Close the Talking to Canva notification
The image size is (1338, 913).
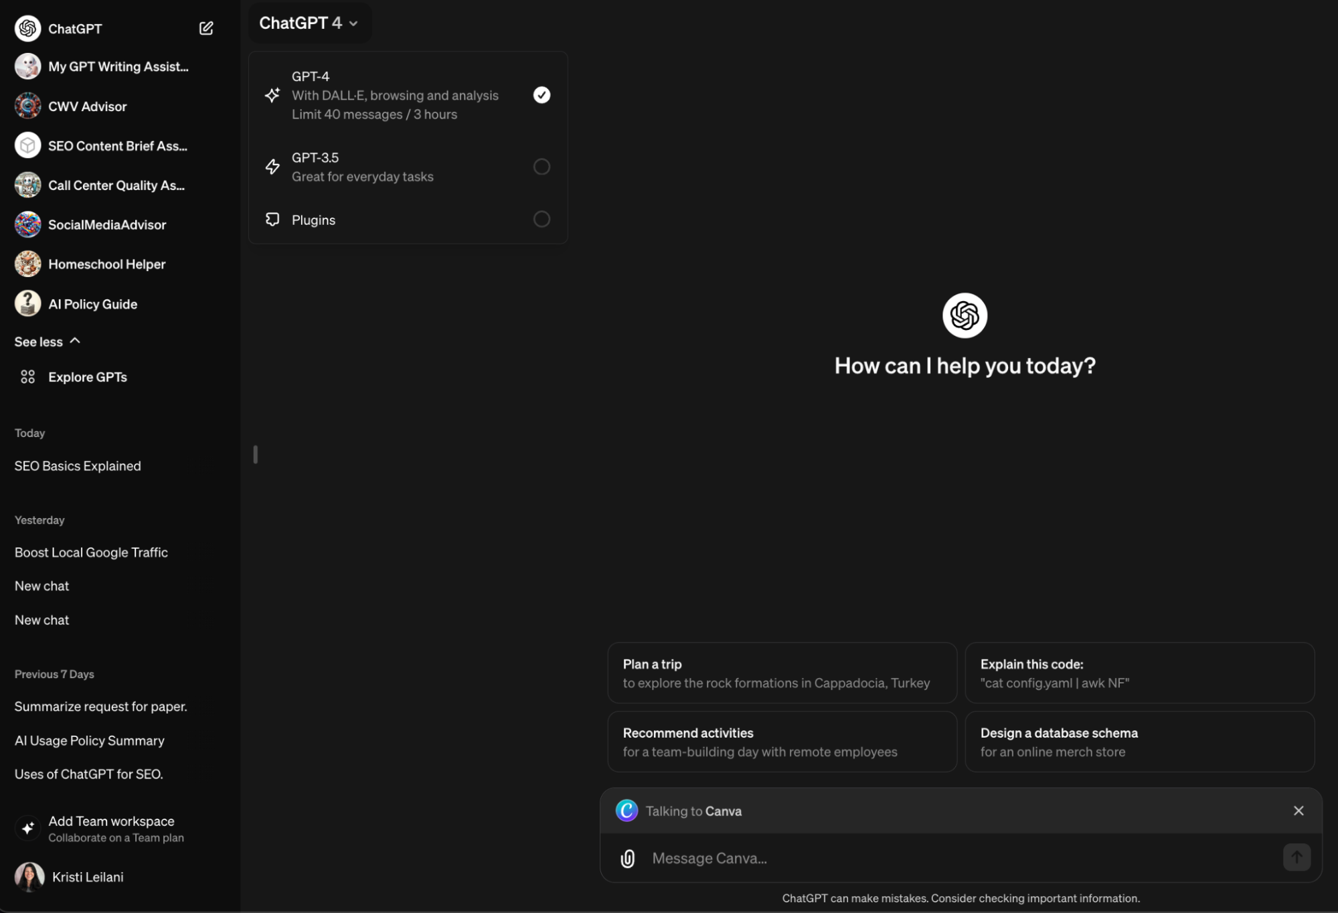(1299, 811)
